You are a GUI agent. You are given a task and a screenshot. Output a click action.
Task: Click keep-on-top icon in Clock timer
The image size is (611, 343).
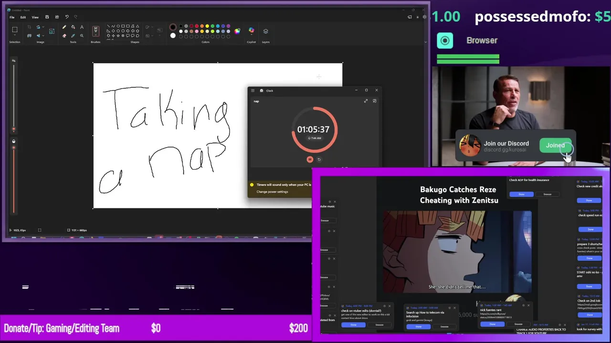[375, 101]
